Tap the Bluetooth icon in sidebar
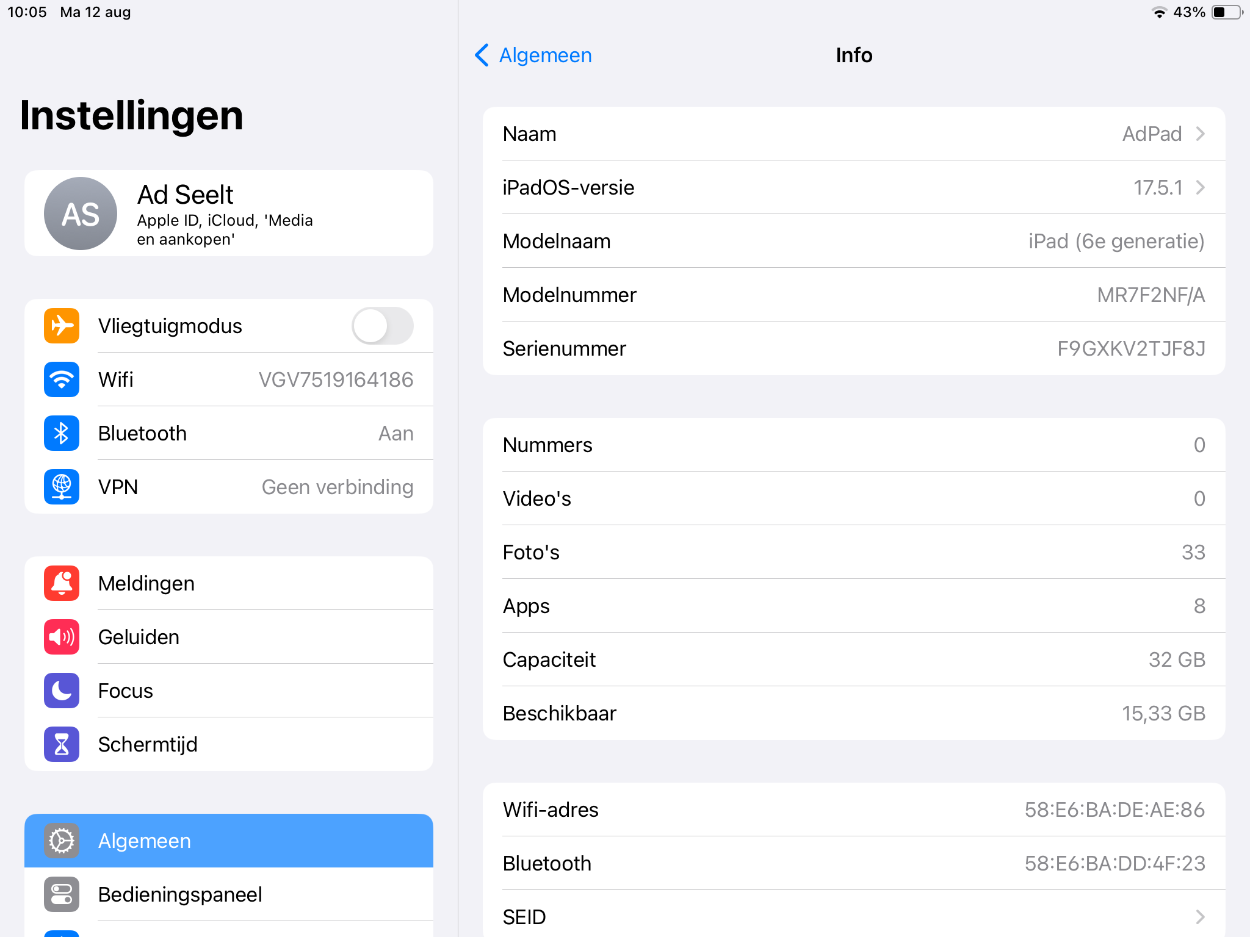 click(x=62, y=433)
